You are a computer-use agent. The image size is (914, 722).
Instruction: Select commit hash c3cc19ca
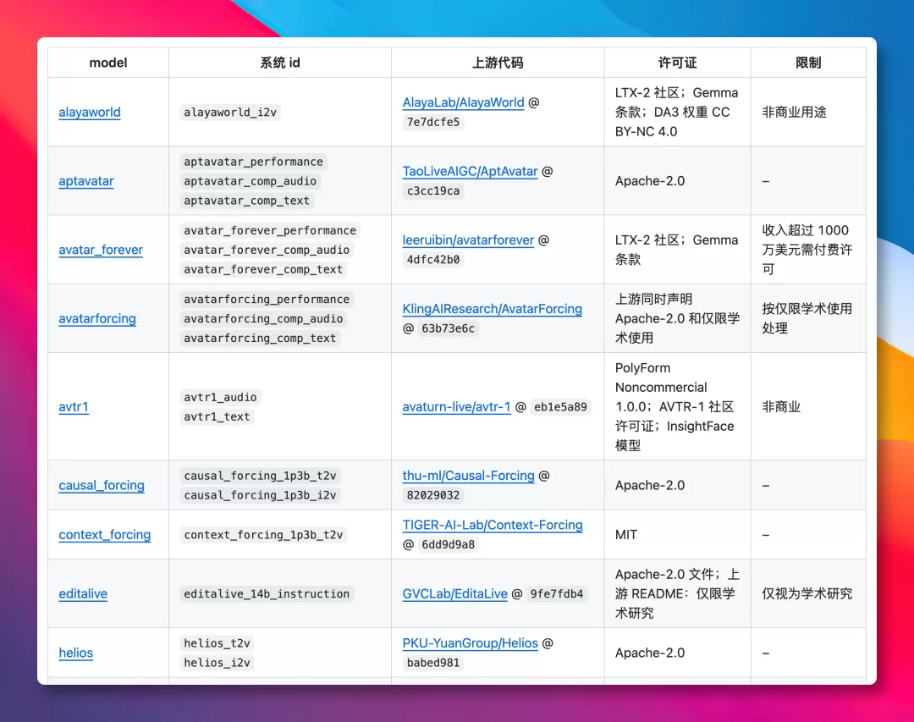click(433, 190)
